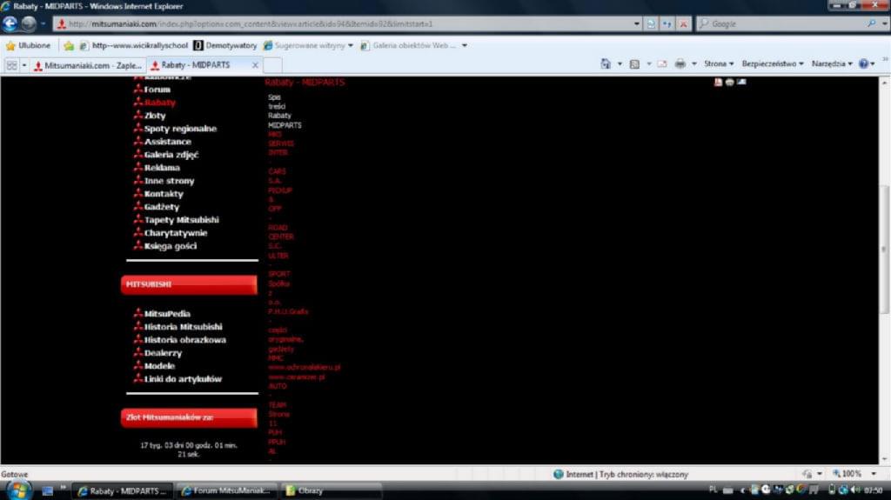The height and width of the screenshot is (500, 891).
Task: Open the Zloty menu link
Action: click(x=155, y=116)
